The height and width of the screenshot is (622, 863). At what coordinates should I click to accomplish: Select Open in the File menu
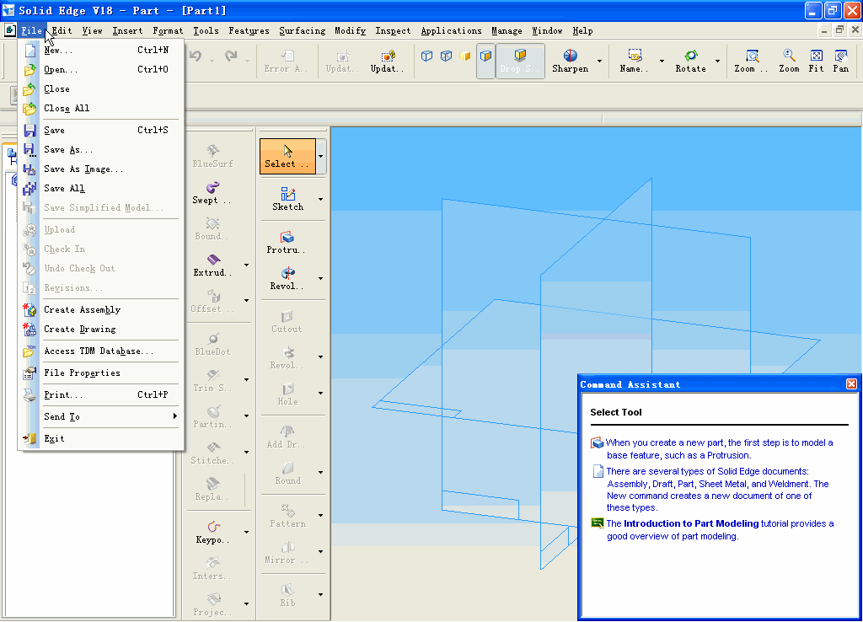[x=101, y=69]
